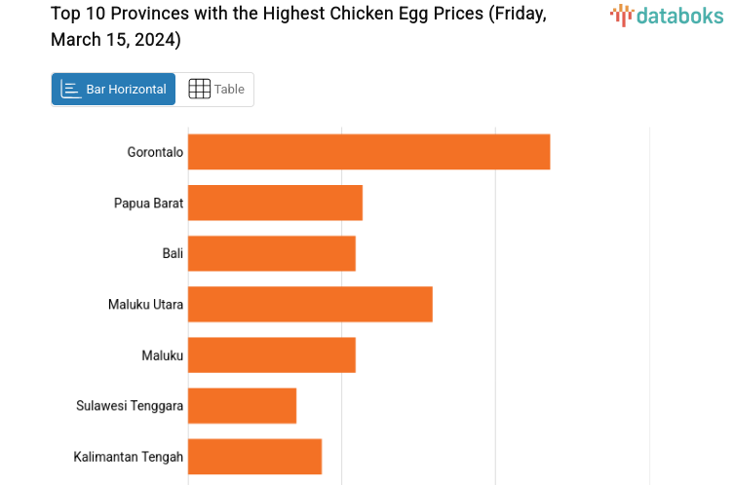Switch to the Table view tab
The height and width of the screenshot is (485, 734).
(215, 89)
